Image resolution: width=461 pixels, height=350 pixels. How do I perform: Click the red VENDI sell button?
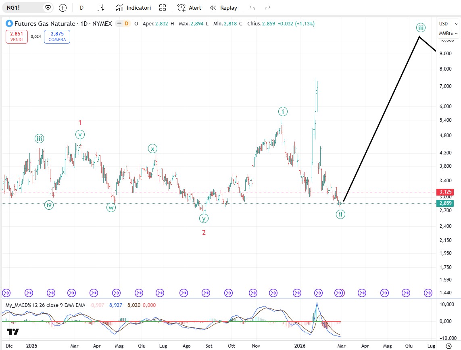pos(17,37)
